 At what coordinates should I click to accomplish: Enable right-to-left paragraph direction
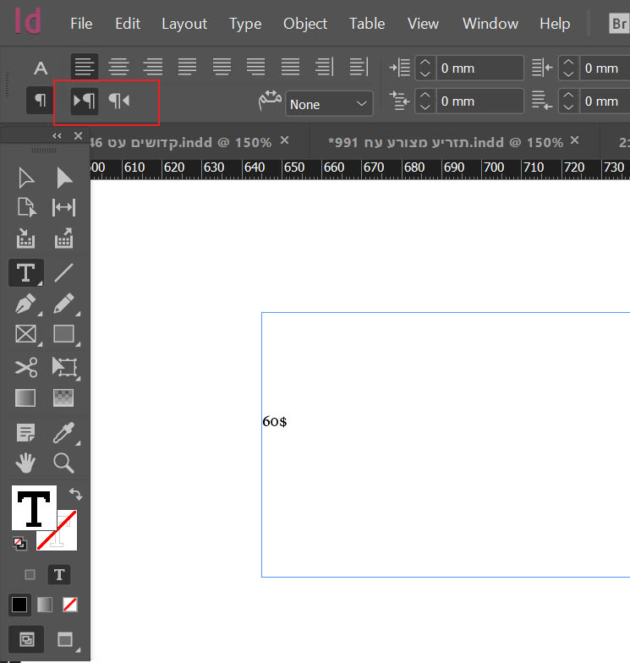click(119, 101)
